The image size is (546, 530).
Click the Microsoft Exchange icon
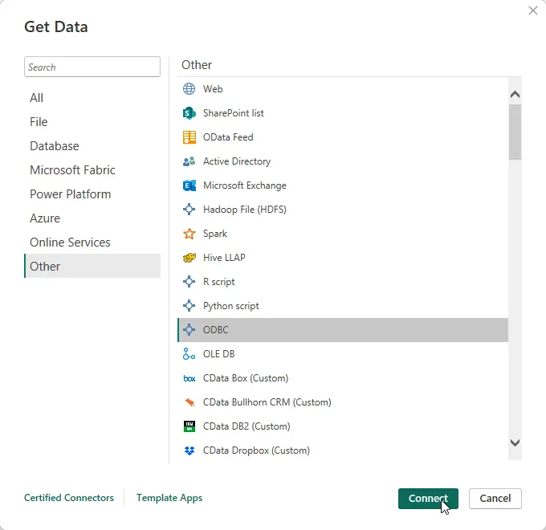(x=189, y=185)
